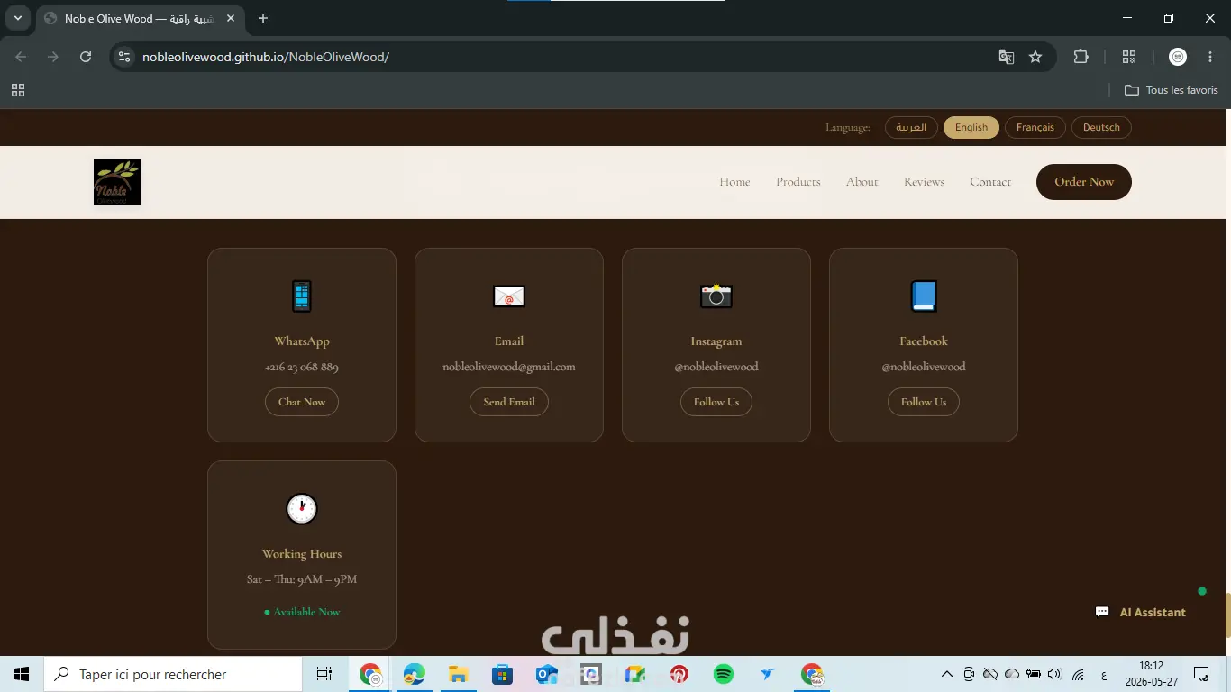Open Pinterest from the taskbar
1231x692 pixels.
click(x=679, y=674)
